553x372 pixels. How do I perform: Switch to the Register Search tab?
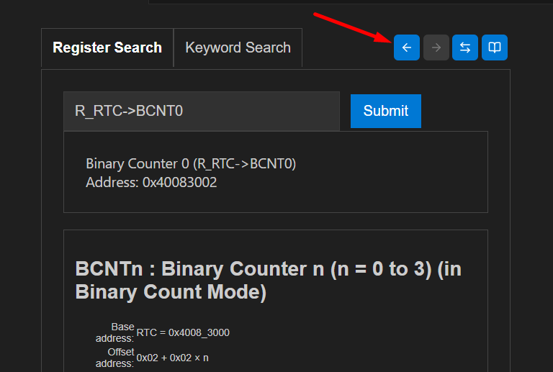(107, 48)
